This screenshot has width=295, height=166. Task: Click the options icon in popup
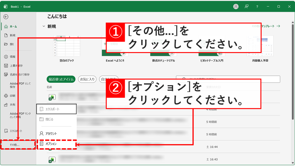tap(41, 144)
